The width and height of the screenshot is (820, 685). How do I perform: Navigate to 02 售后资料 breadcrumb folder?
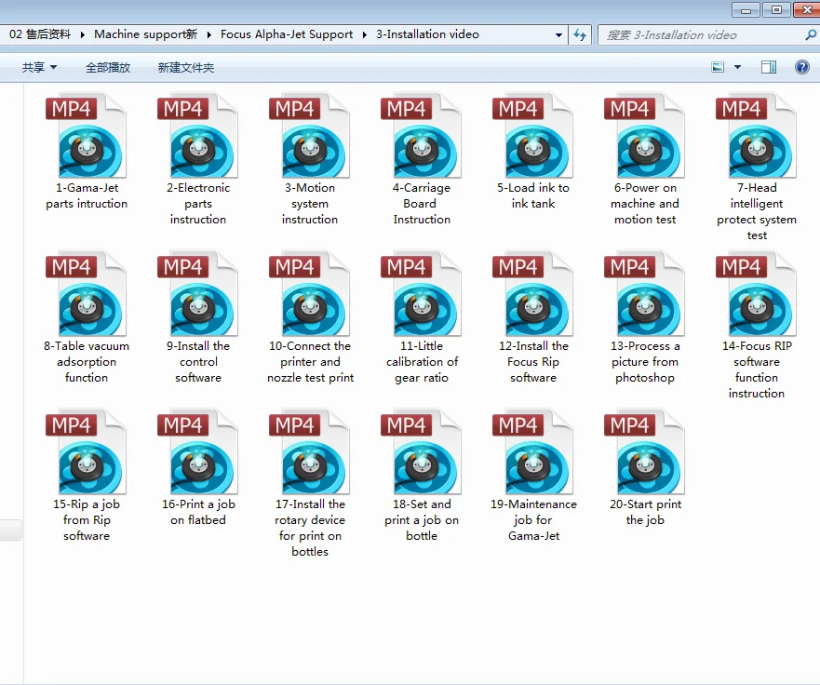(40, 34)
